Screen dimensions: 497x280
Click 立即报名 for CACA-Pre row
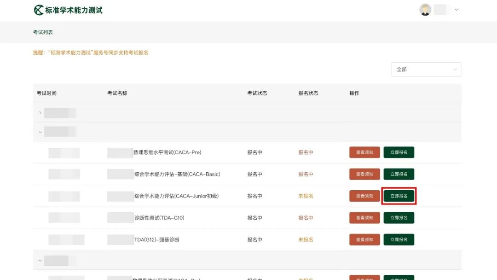pyautogui.click(x=399, y=152)
